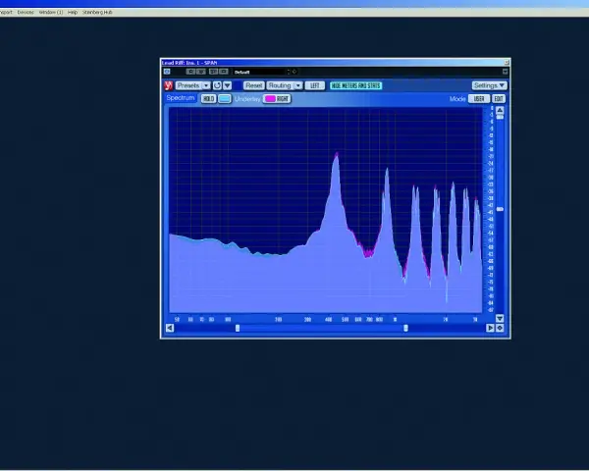Image resolution: width=589 pixels, height=471 pixels.
Task: Toggle the spectrum HOLD button
Action: pos(208,99)
